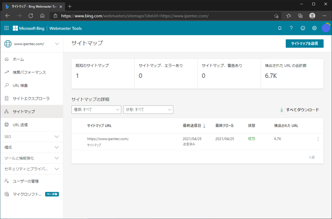Expand the ツールと機能強化 section

[x=32, y=158]
